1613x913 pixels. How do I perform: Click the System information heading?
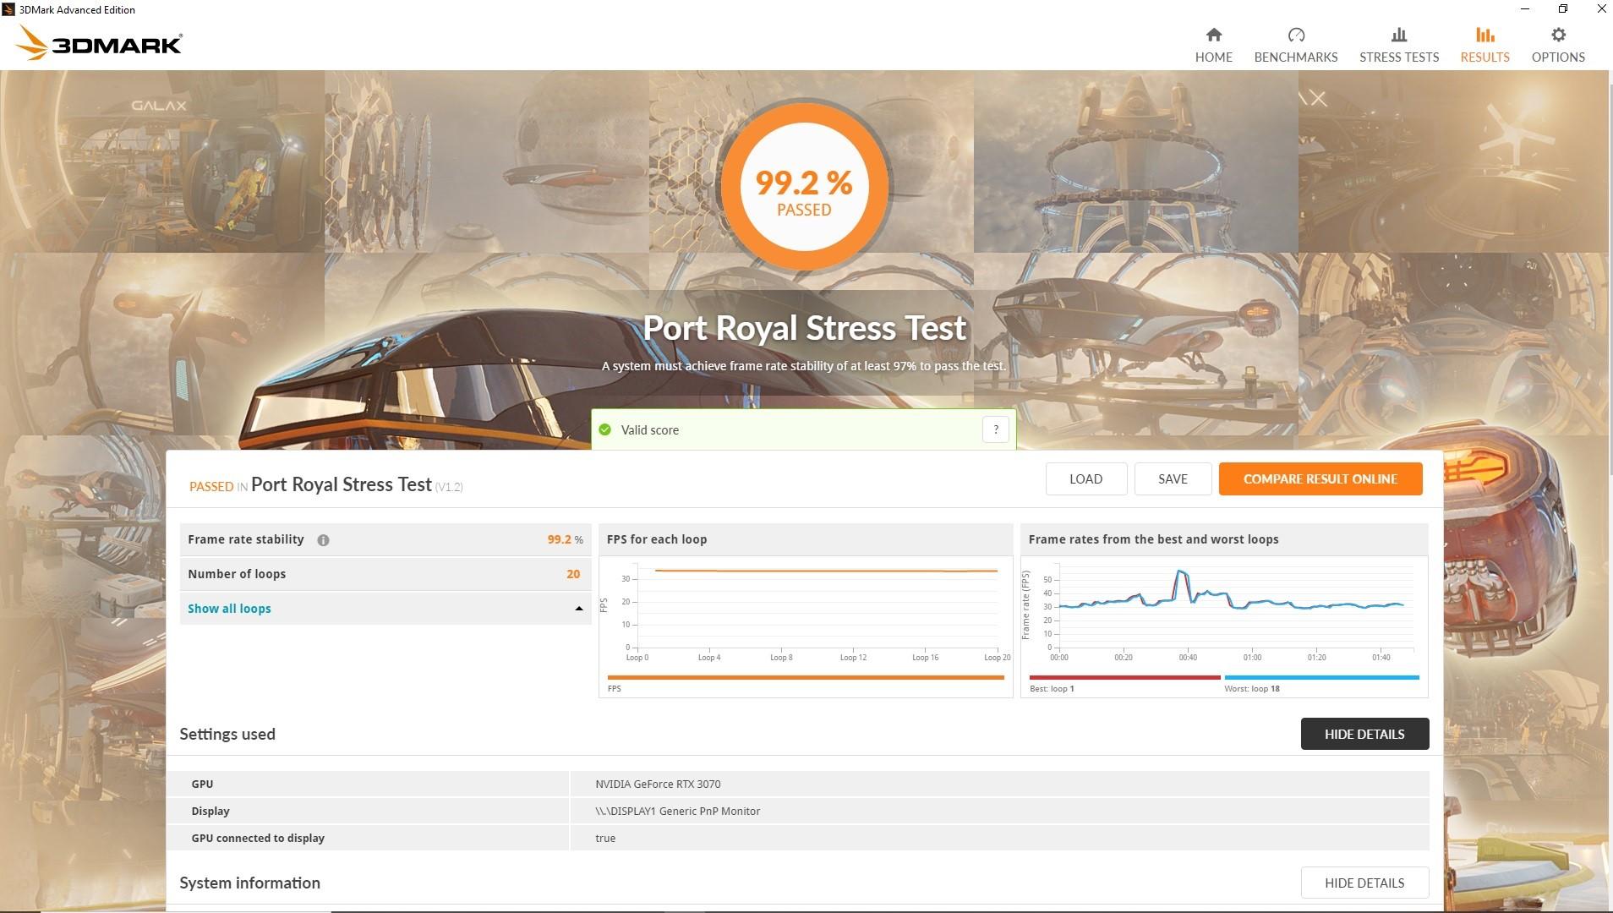pos(249,883)
